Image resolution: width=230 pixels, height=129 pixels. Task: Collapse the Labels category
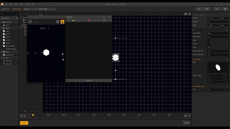point(1,52)
